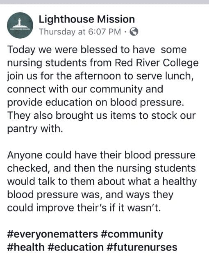Click the gray bar above the post
This screenshot has height=257, width=209.
tap(104, 2)
